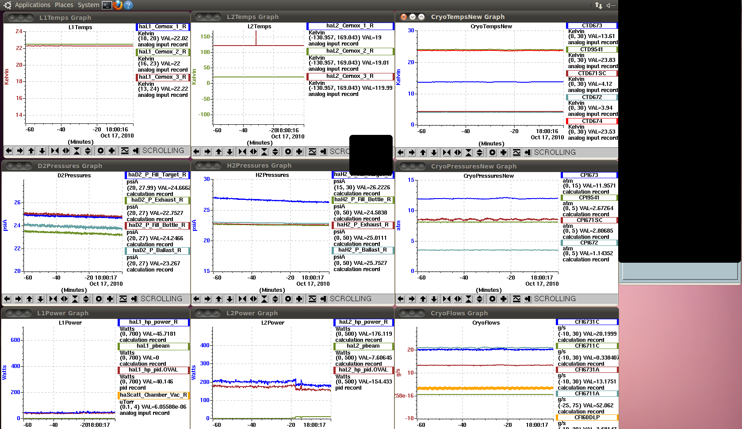
Task: Select the CFI6731A channel in CryoFlows legend
Action: 587,370
